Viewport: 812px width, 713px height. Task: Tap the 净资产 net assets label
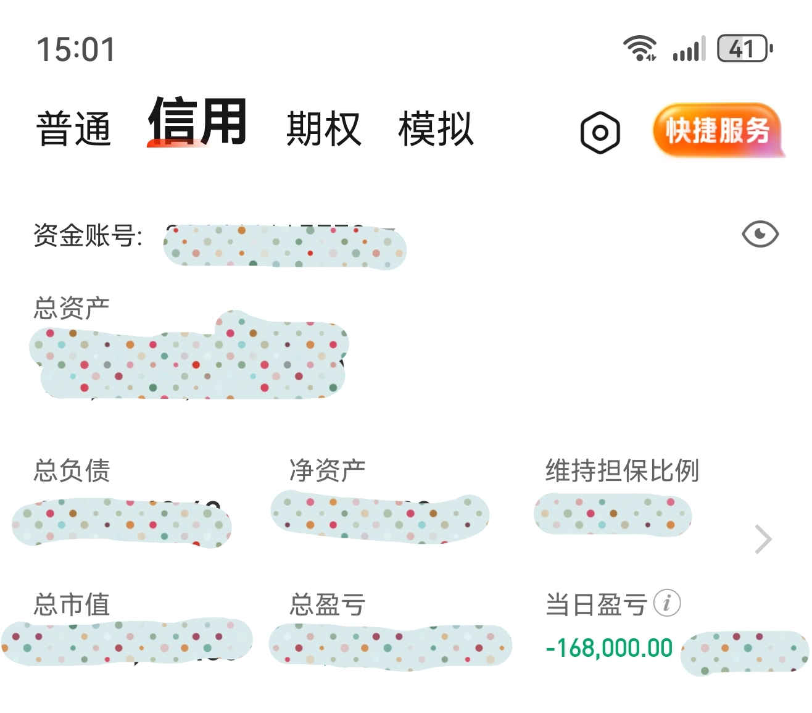click(x=328, y=470)
